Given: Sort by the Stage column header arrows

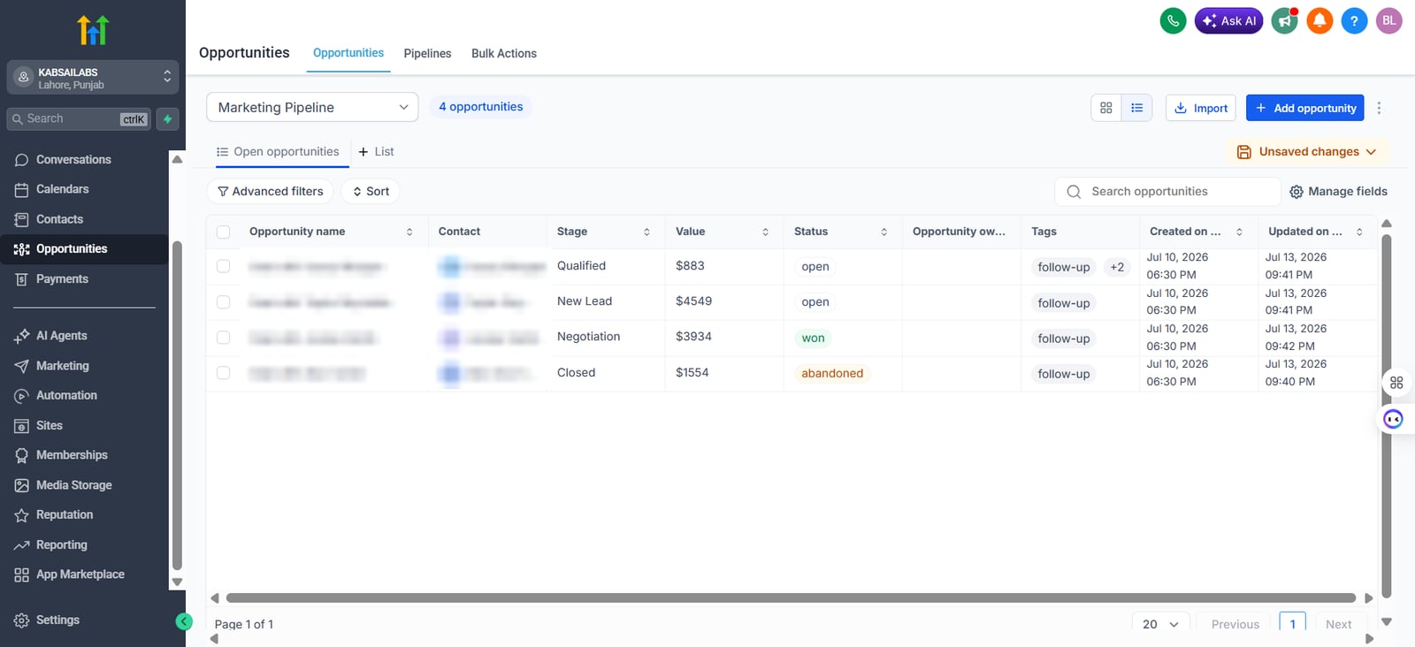Looking at the screenshot, I should (x=646, y=232).
